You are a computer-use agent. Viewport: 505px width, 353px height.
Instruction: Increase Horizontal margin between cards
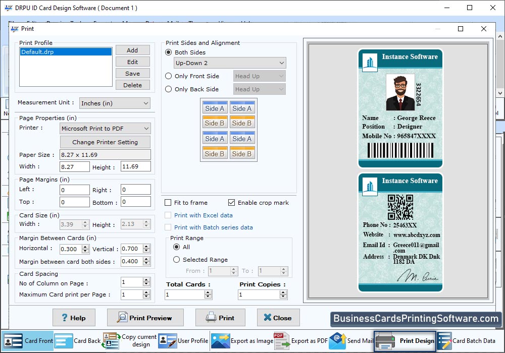[85, 247]
